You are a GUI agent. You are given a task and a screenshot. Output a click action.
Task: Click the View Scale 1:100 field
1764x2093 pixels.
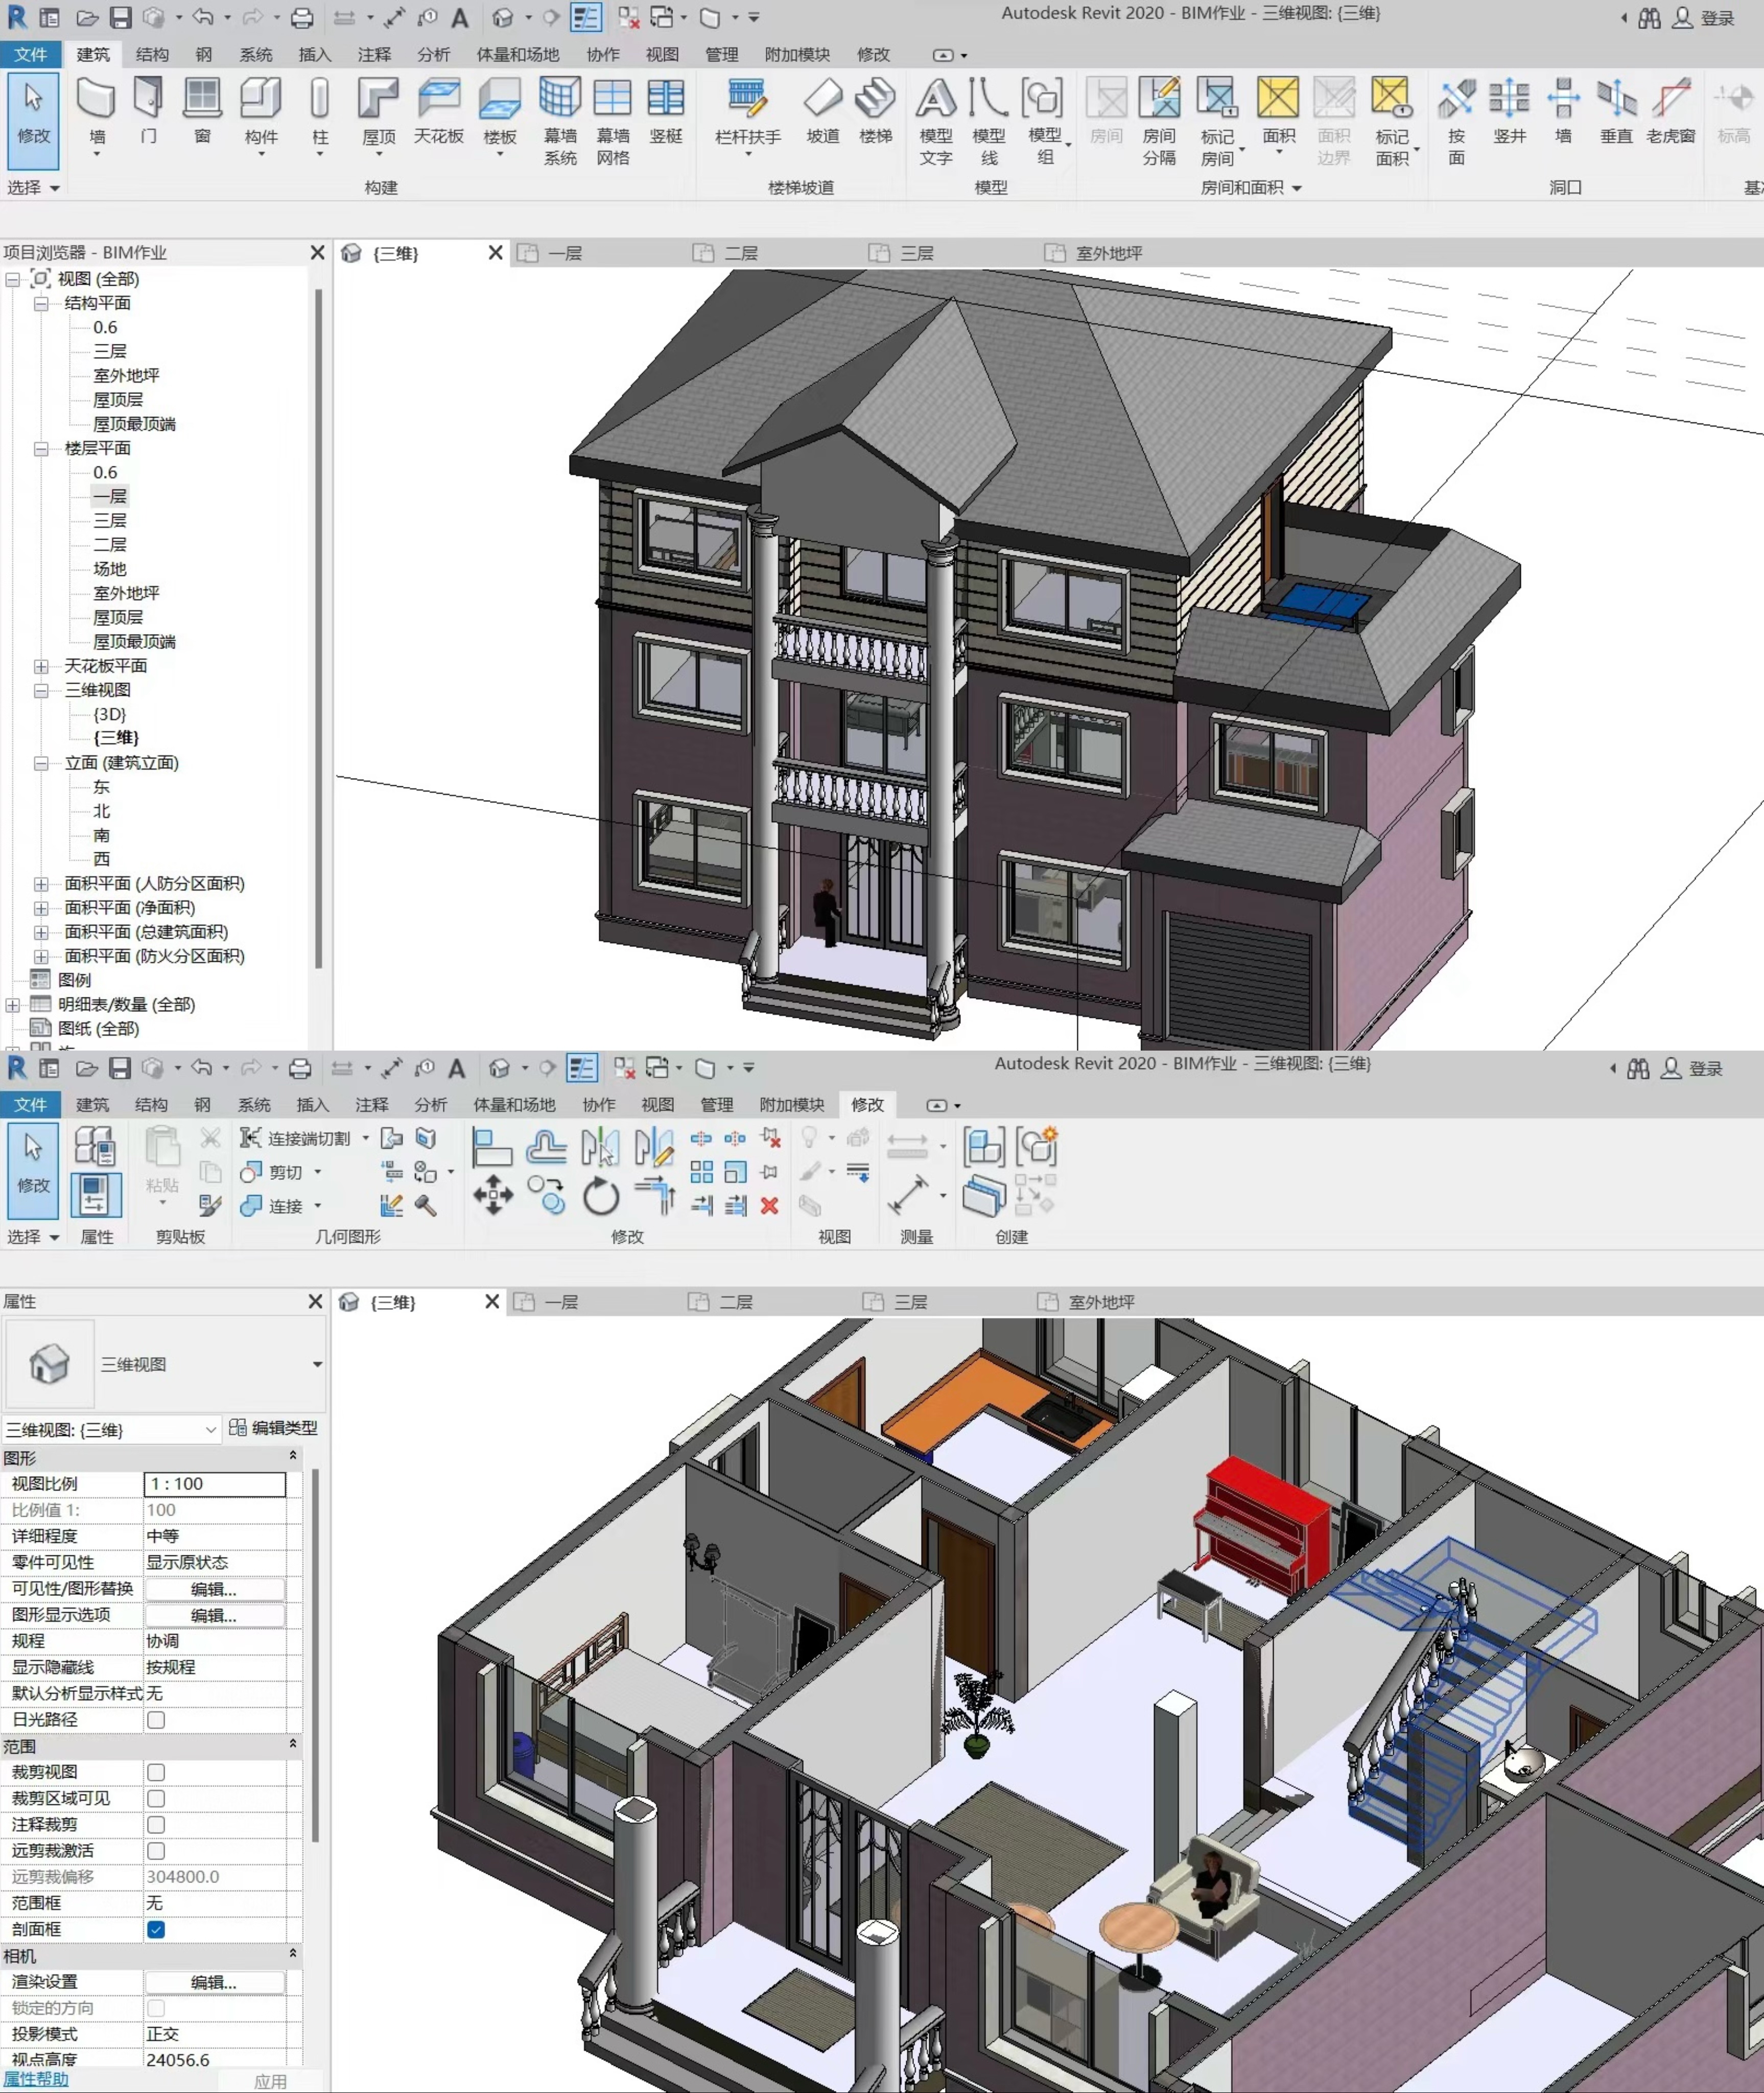tap(214, 1484)
